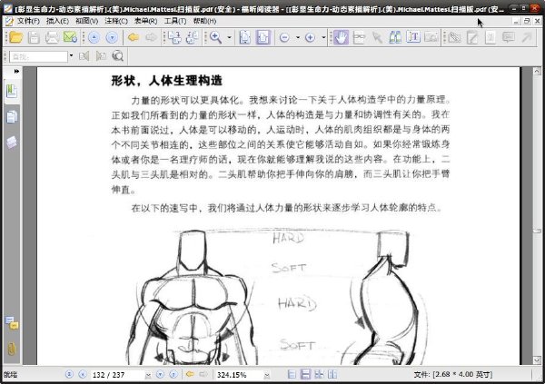The width and height of the screenshot is (545, 384).
Task: Switch to single page layout in status bar
Action: (x=292, y=374)
